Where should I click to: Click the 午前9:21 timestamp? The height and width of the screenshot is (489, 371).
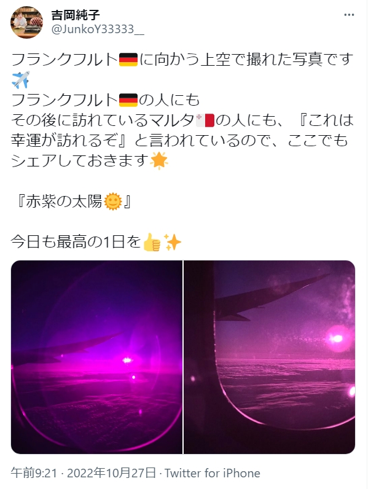point(34,473)
